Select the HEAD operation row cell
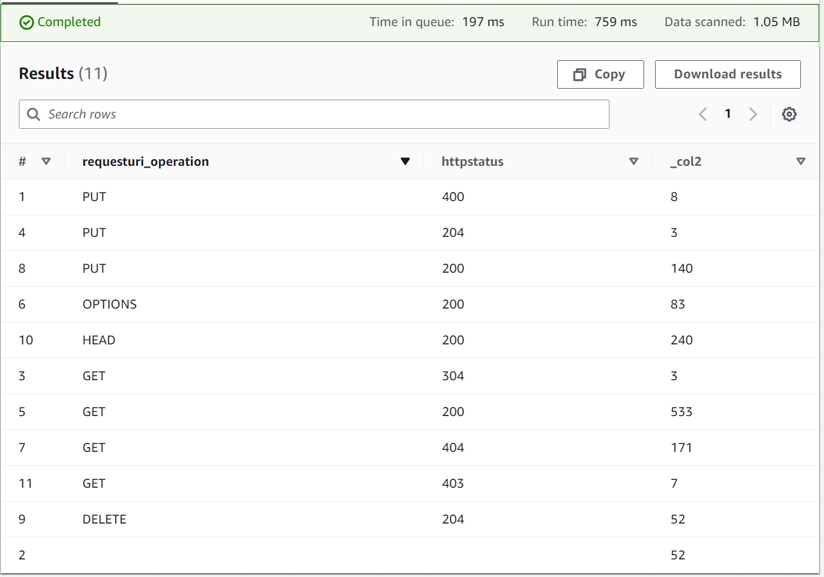824x577 pixels. [99, 340]
